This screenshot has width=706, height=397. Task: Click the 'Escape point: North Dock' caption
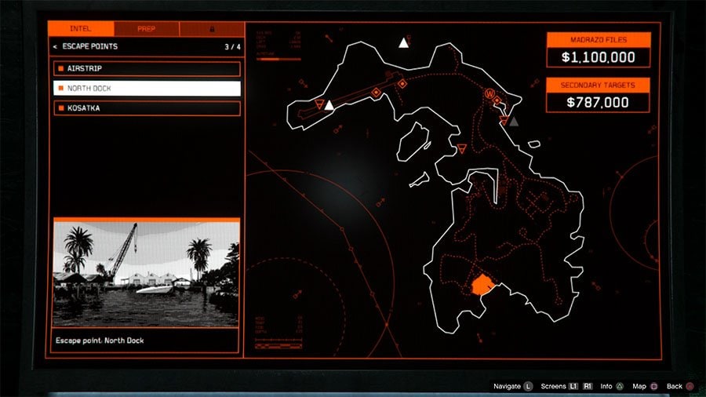coord(100,341)
